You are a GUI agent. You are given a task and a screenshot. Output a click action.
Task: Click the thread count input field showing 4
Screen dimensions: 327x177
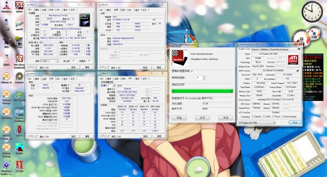[x=199, y=78]
